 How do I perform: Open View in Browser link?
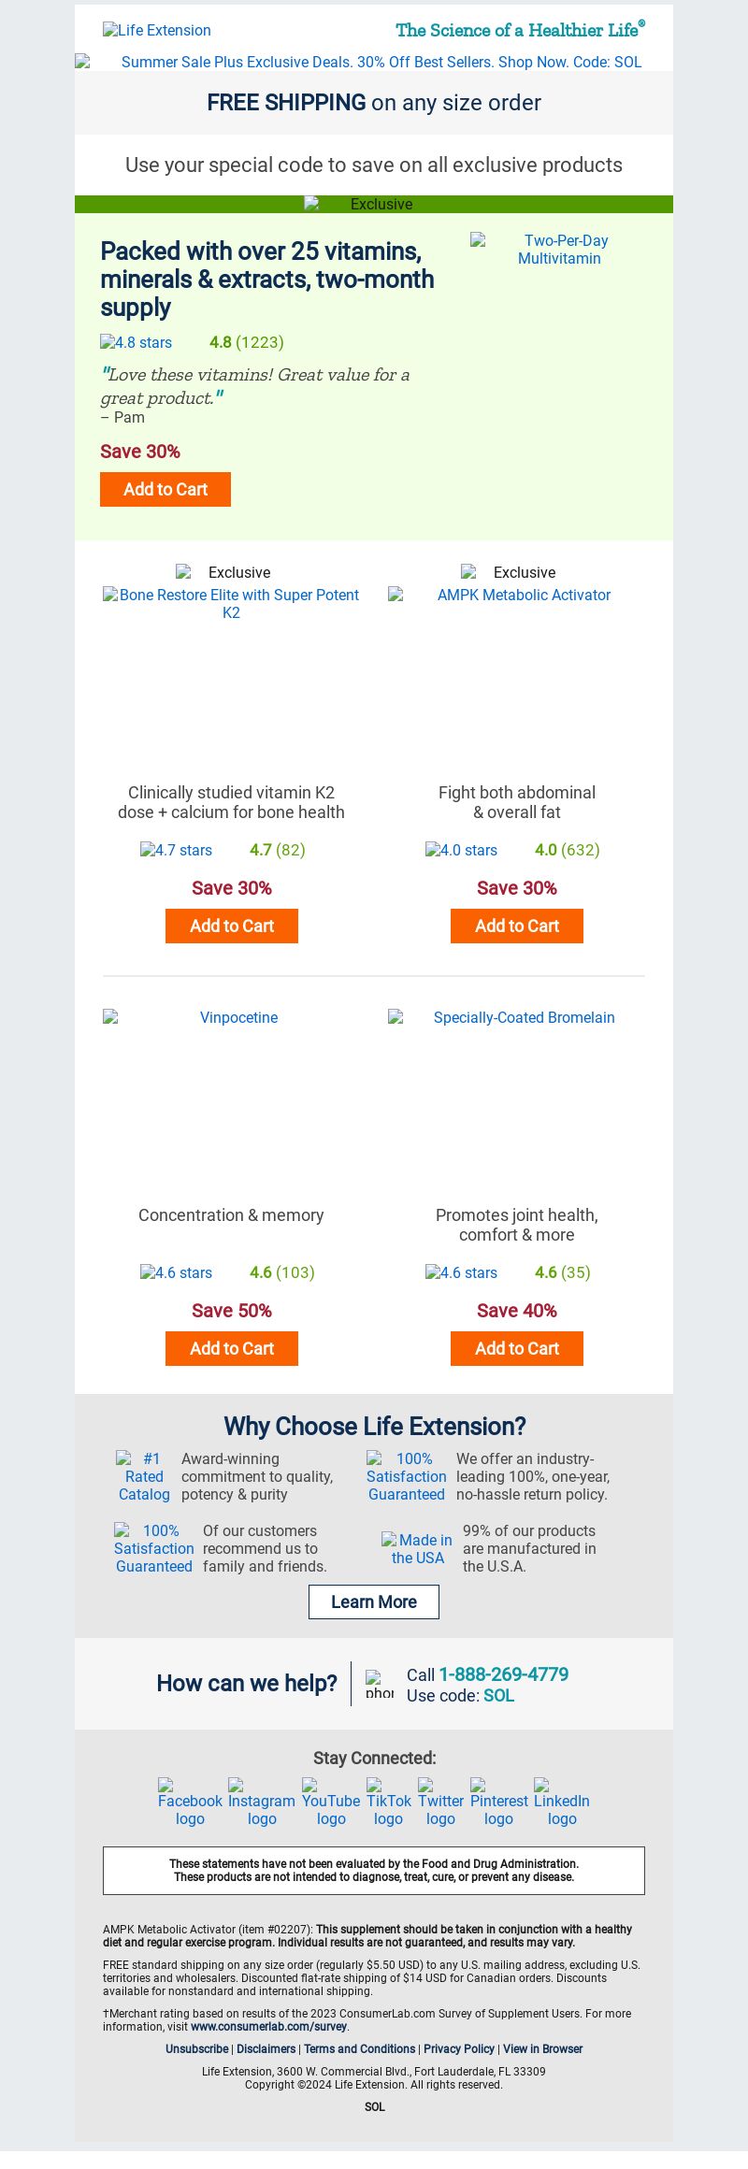[x=542, y=2048]
